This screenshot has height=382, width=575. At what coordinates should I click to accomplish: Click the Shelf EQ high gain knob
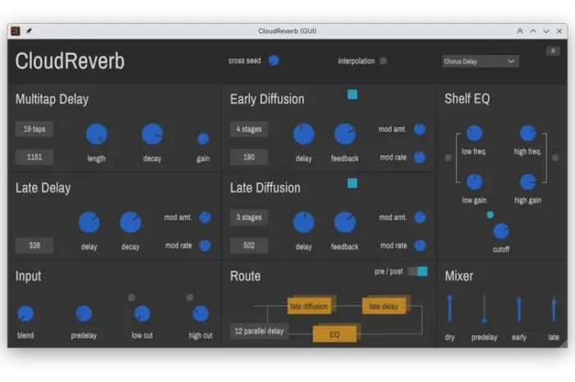point(527,182)
